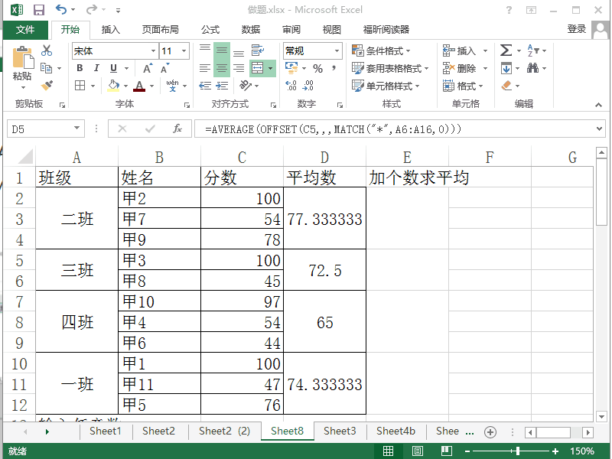Screen dimensions: 612x459
Task: Click the 登录 link in the title bar
Action: point(577,30)
